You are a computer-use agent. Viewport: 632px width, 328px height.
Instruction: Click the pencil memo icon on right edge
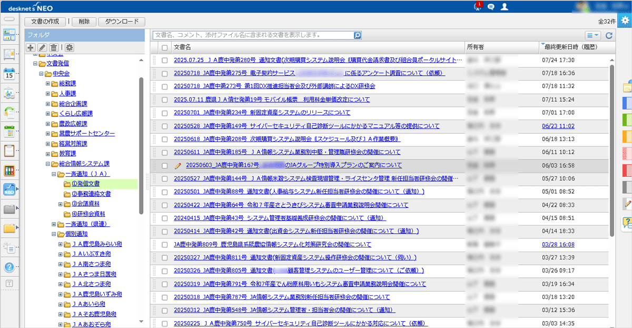click(627, 203)
